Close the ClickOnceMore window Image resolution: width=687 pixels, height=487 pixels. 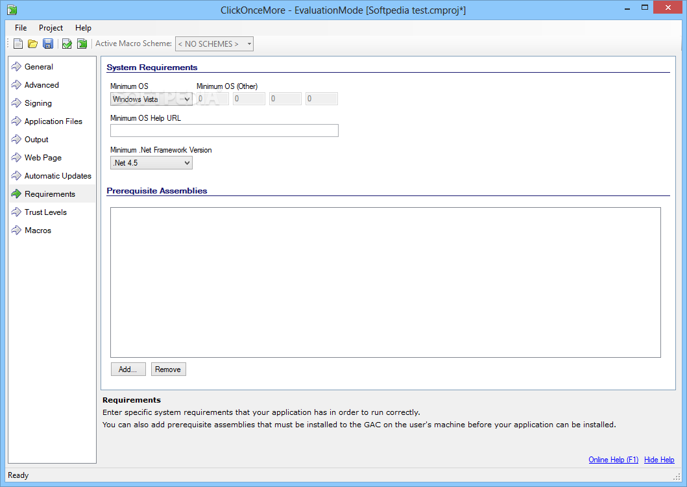[668, 7]
